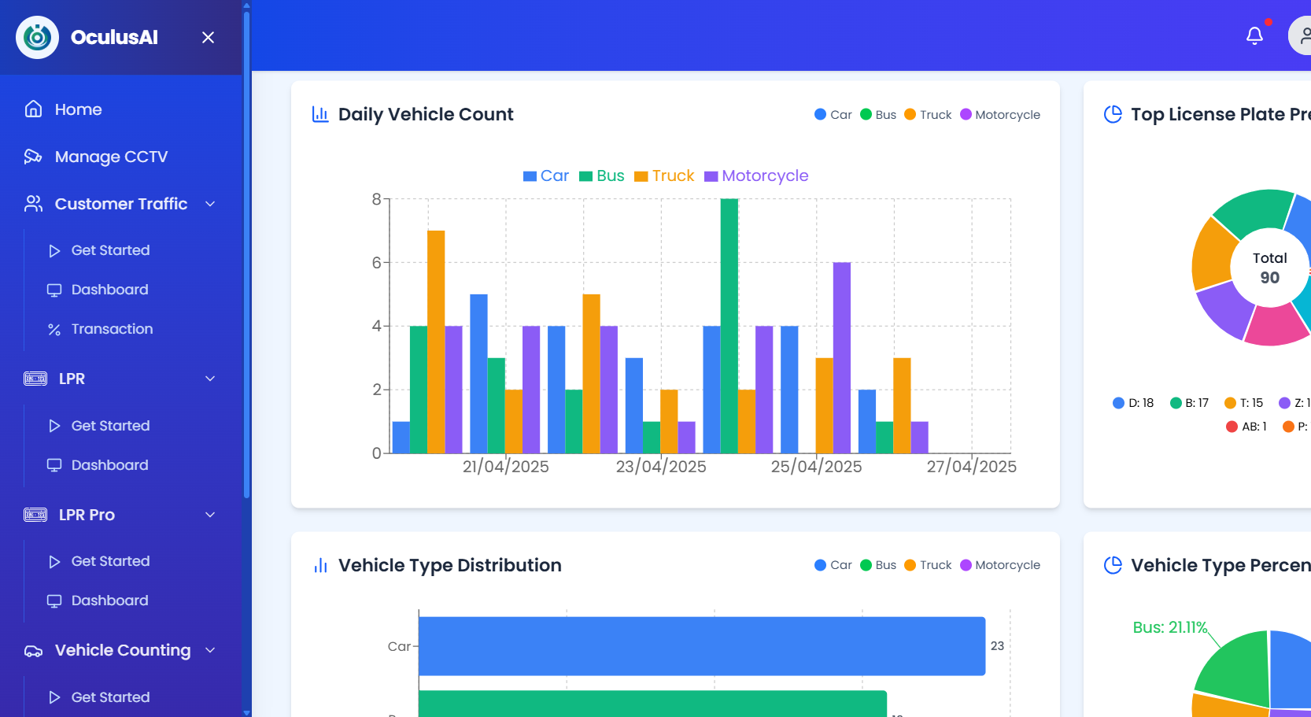The width and height of the screenshot is (1311, 717).
Task: Click bar chart icon beside Daily Vehicle Count
Action: point(320,114)
